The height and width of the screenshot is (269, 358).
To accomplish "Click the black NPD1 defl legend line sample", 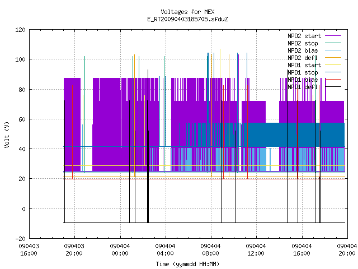I will [x=333, y=87].
